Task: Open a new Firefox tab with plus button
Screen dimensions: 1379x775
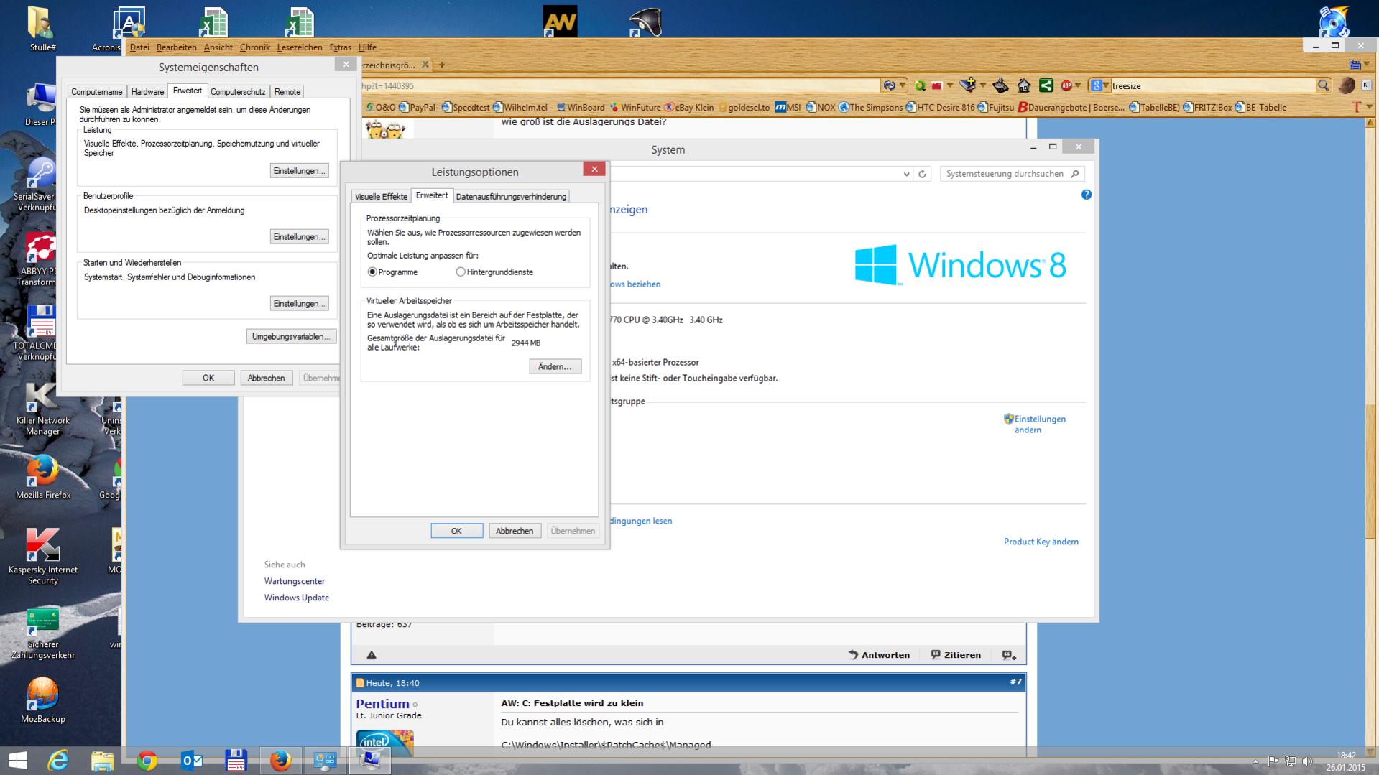Action: point(442,65)
